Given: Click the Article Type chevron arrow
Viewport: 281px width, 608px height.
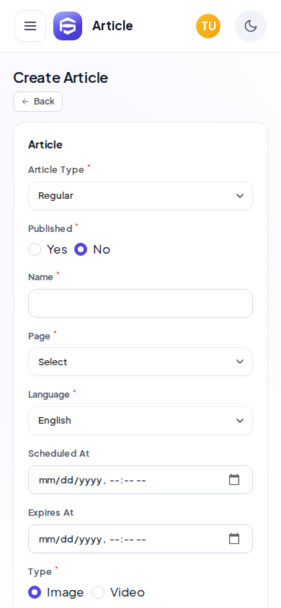Looking at the screenshot, I should tap(240, 196).
